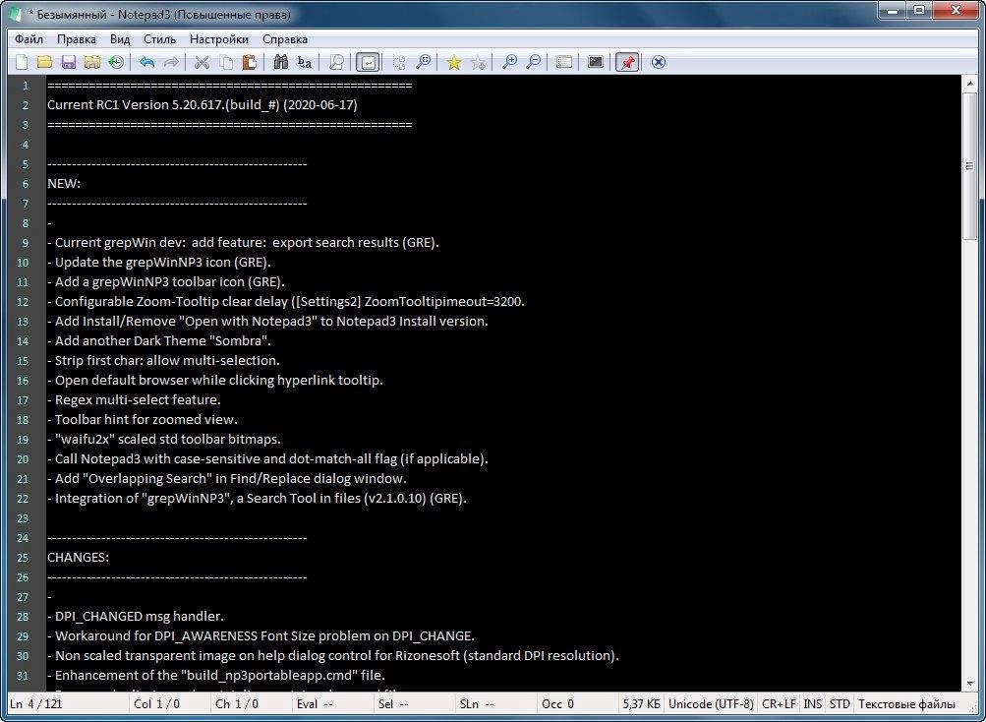Click text 'Current RC1 Version 5.20.617.(build_#)'
The height and width of the screenshot is (722, 986).
(x=163, y=105)
